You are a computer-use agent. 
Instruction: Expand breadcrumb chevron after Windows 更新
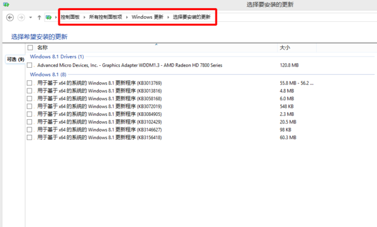click(168, 17)
